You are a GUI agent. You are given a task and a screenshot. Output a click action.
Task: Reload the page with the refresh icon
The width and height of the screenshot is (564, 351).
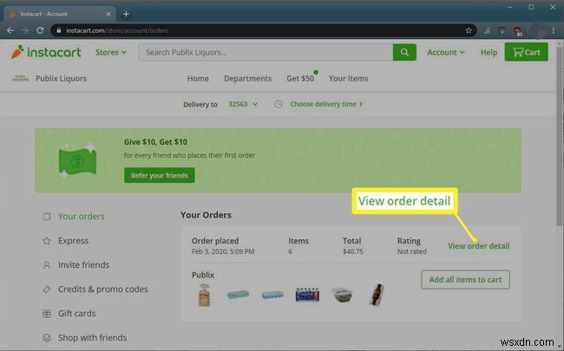point(40,30)
